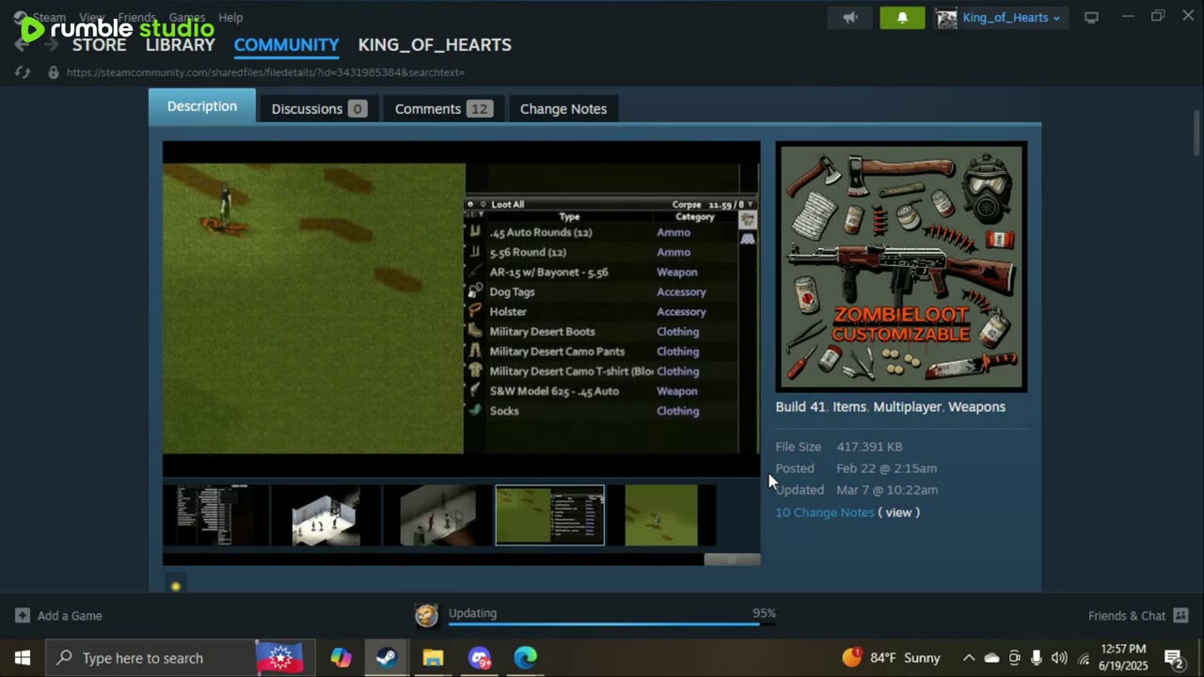Switch to the Discussions tab
The height and width of the screenshot is (677, 1204).
coord(319,108)
